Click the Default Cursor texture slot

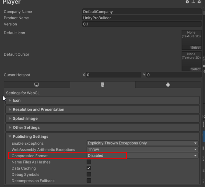[x=192, y=61]
